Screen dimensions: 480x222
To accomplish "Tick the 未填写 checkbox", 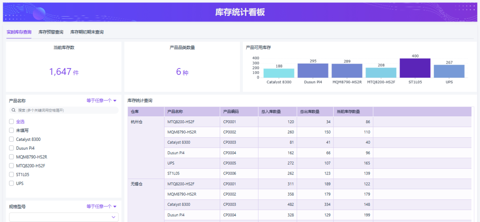I will coord(12,130).
